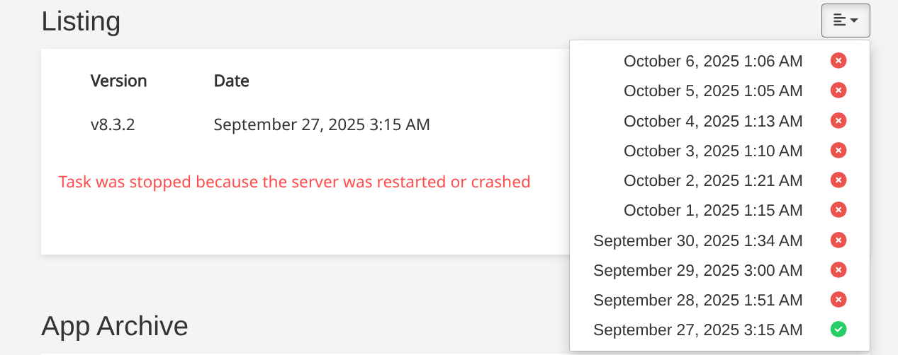This screenshot has height=355, width=898.
Task: Click the red error icon for October 5
Action: coord(838,91)
